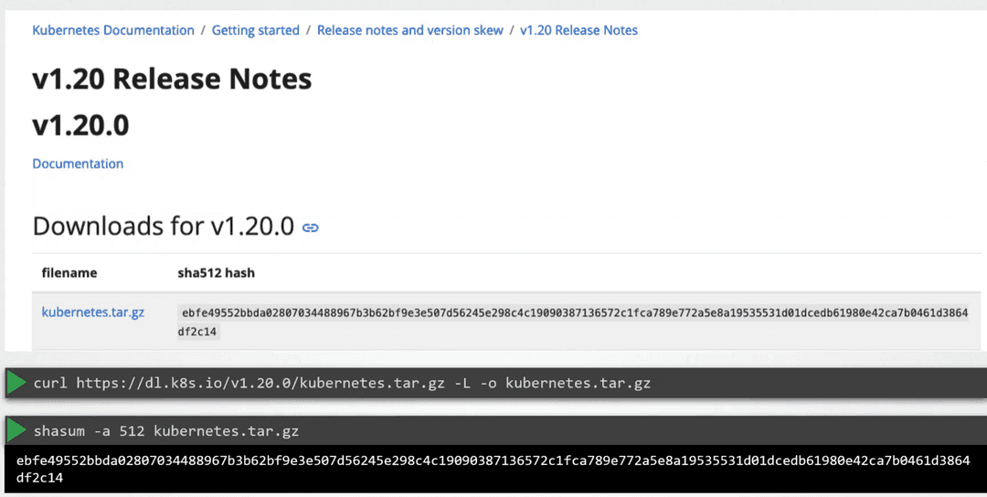Click the -L flag in curl command
The height and width of the screenshot is (497, 987).
coord(464,383)
